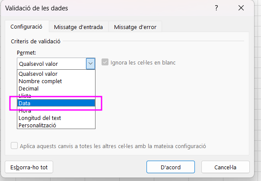Screen dimensions: 261x181
Task: Enable Aplica aquests canvis a totes checkbox
Action: tap(14, 145)
